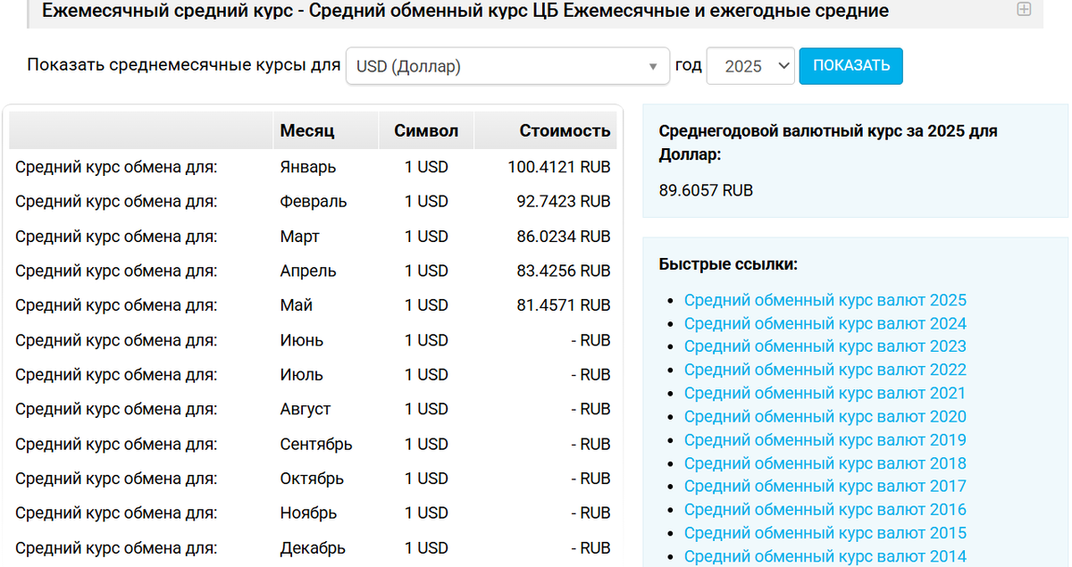The height and width of the screenshot is (567, 1072).
Task: Open Средний обменный курс валют 2021 link
Action: pos(825,393)
